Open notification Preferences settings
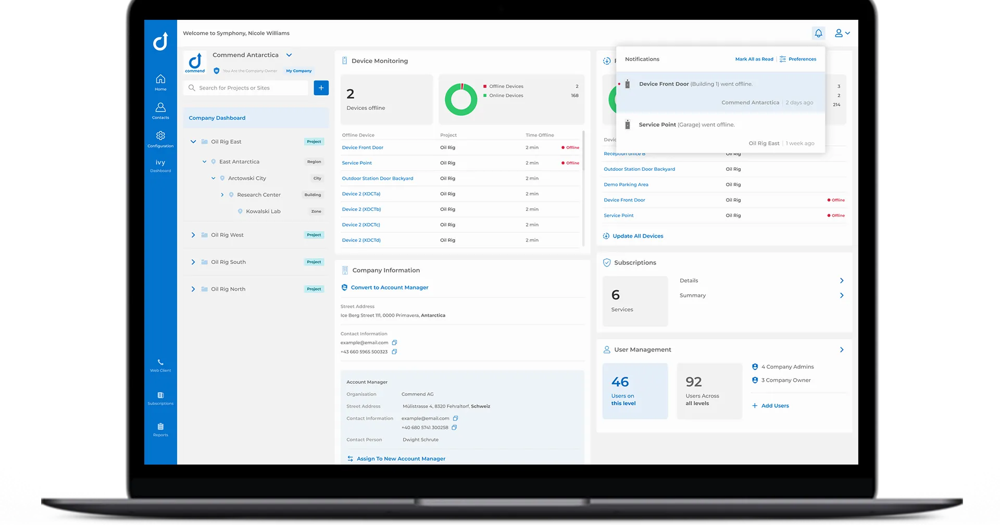Image resolution: width=1000 pixels, height=525 pixels. tap(802, 59)
